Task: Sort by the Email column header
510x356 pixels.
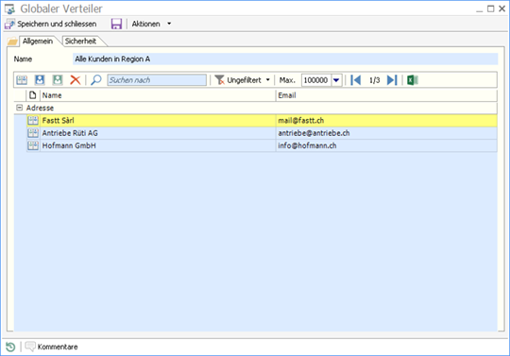Action: point(386,95)
